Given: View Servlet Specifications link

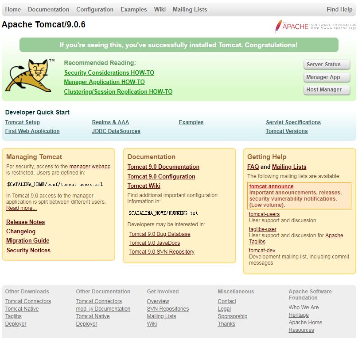Looking at the screenshot, I should pos(293,122).
